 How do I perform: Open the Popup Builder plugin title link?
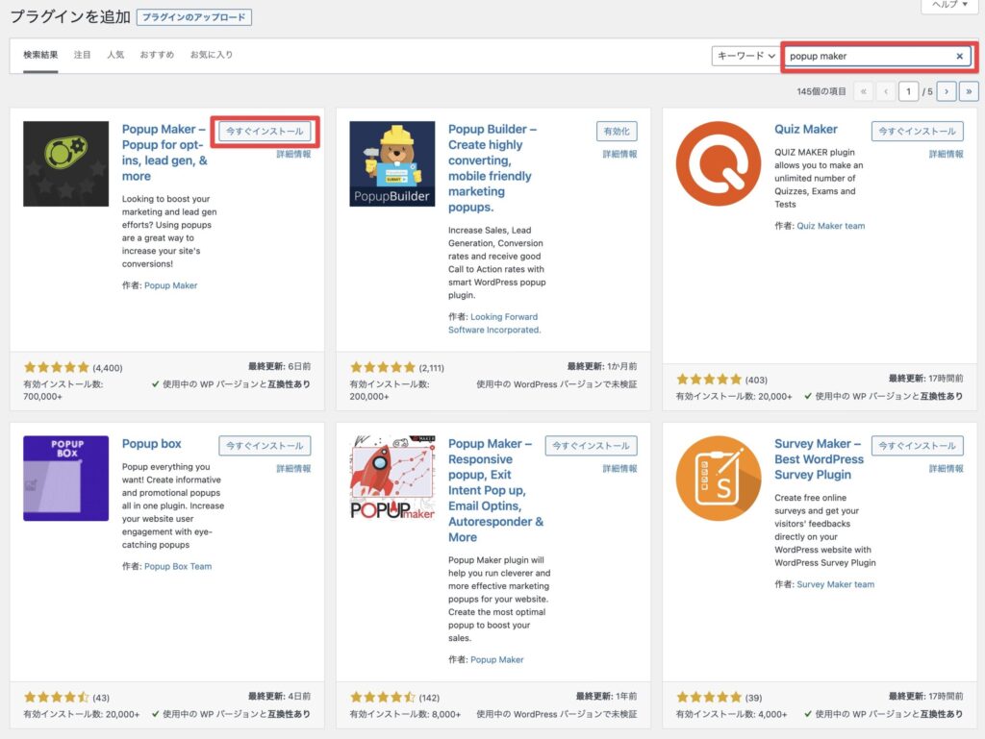coord(492,168)
